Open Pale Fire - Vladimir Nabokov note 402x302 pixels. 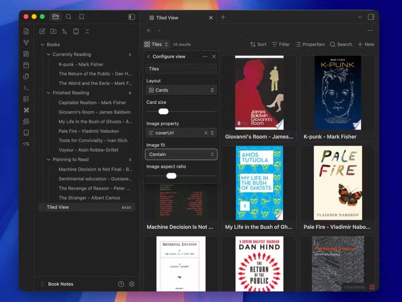88,131
